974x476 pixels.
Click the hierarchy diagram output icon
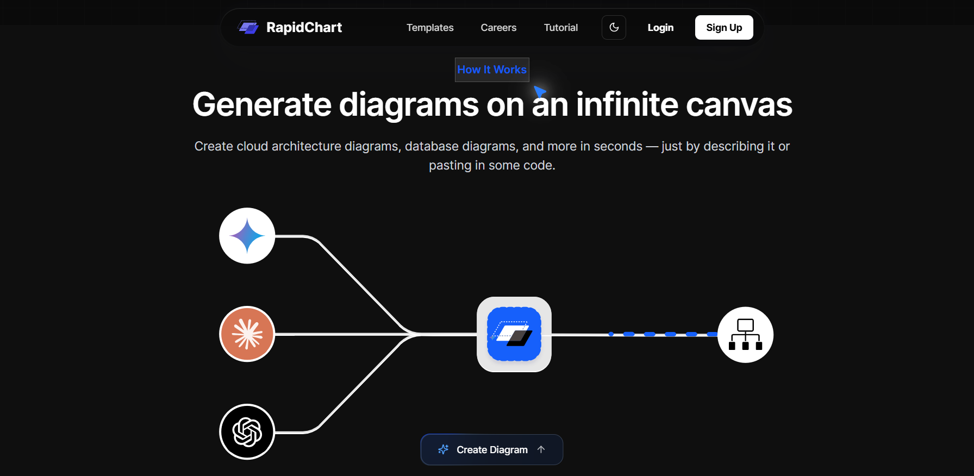point(746,335)
